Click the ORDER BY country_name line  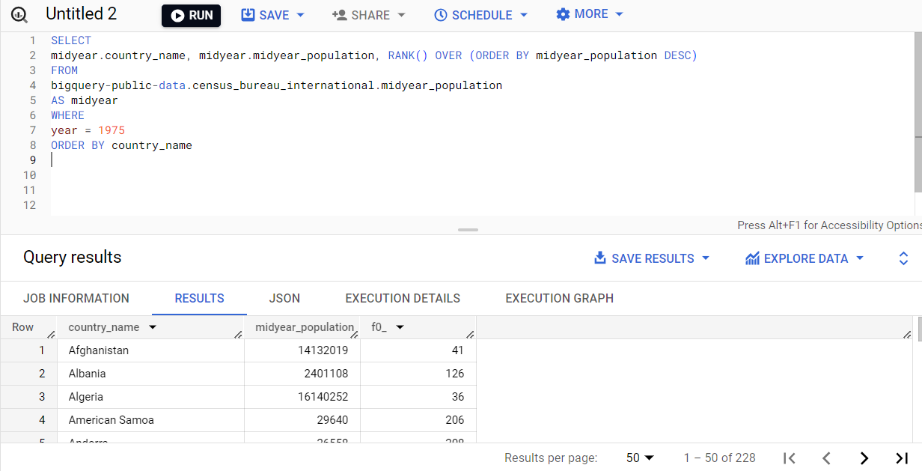click(121, 145)
